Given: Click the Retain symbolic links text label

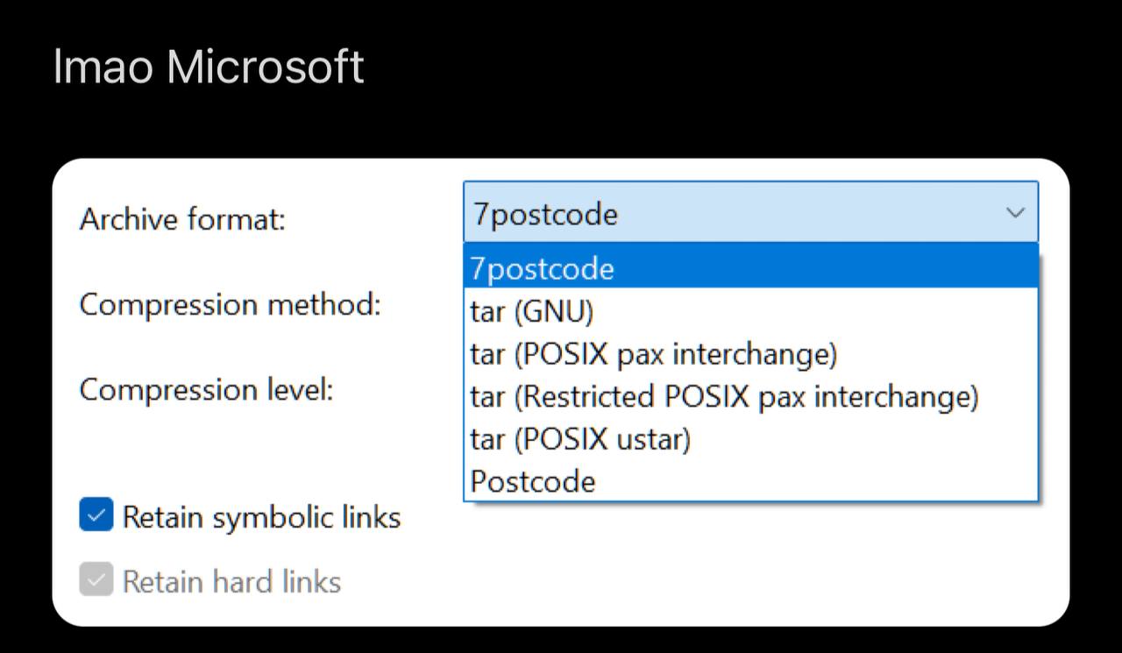Looking at the screenshot, I should [261, 517].
